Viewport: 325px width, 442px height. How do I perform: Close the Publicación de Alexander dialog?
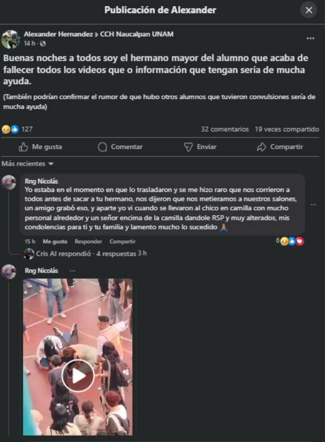tap(308, 10)
